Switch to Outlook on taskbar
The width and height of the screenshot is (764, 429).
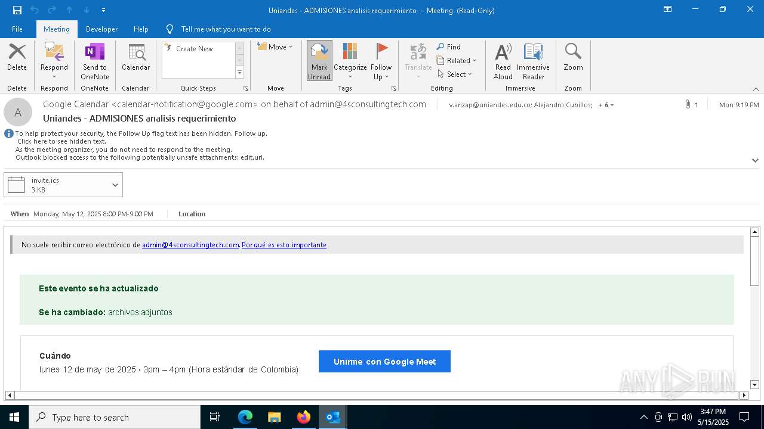click(333, 417)
